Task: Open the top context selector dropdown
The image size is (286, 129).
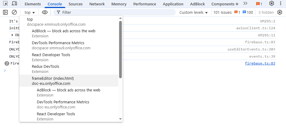Action: (x=30, y=13)
